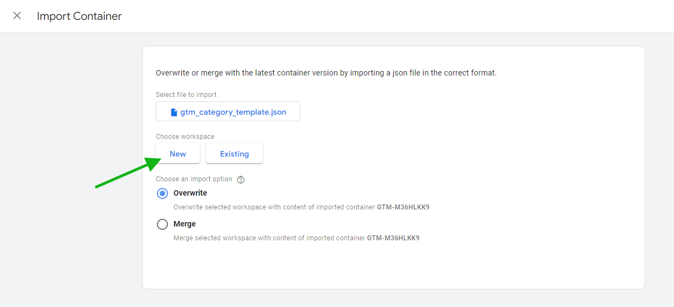Open help icon next to import option
Screen dimensions: 674x307
coord(241,180)
